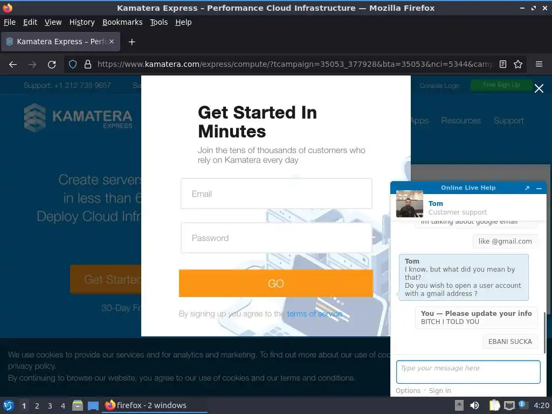Open the taskbar start menu icon
552x414 pixels.
click(9, 405)
